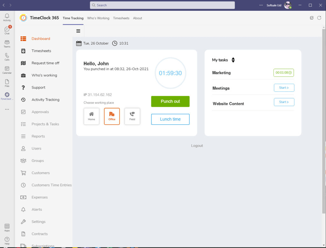
Task: Open Chat with unread badge
Action: [x=7, y=30]
